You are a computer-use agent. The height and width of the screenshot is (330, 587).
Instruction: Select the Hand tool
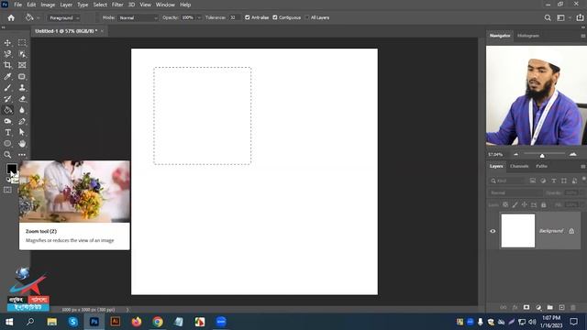click(22, 144)
